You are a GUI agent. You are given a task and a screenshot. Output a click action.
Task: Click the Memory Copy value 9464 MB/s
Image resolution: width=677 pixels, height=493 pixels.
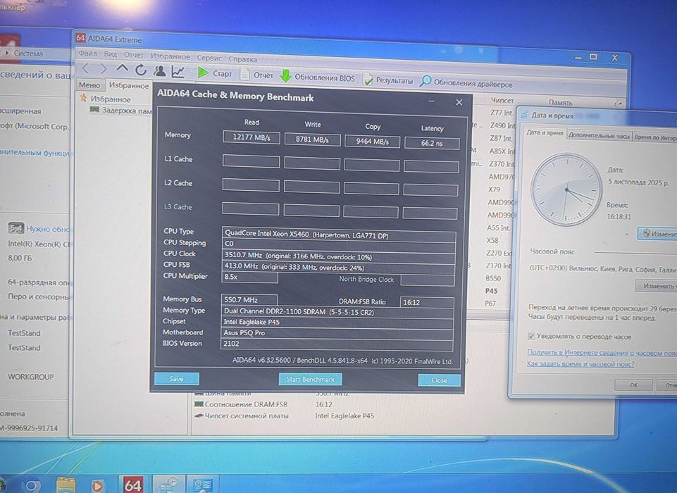tap(372, 141)
